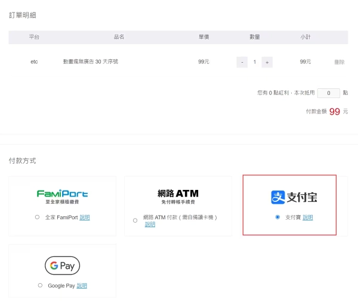Image resolution: width=358 pixels, height=307 pixels.
Task: Open the FamiPort 說明 link
Action: point(85,217)
